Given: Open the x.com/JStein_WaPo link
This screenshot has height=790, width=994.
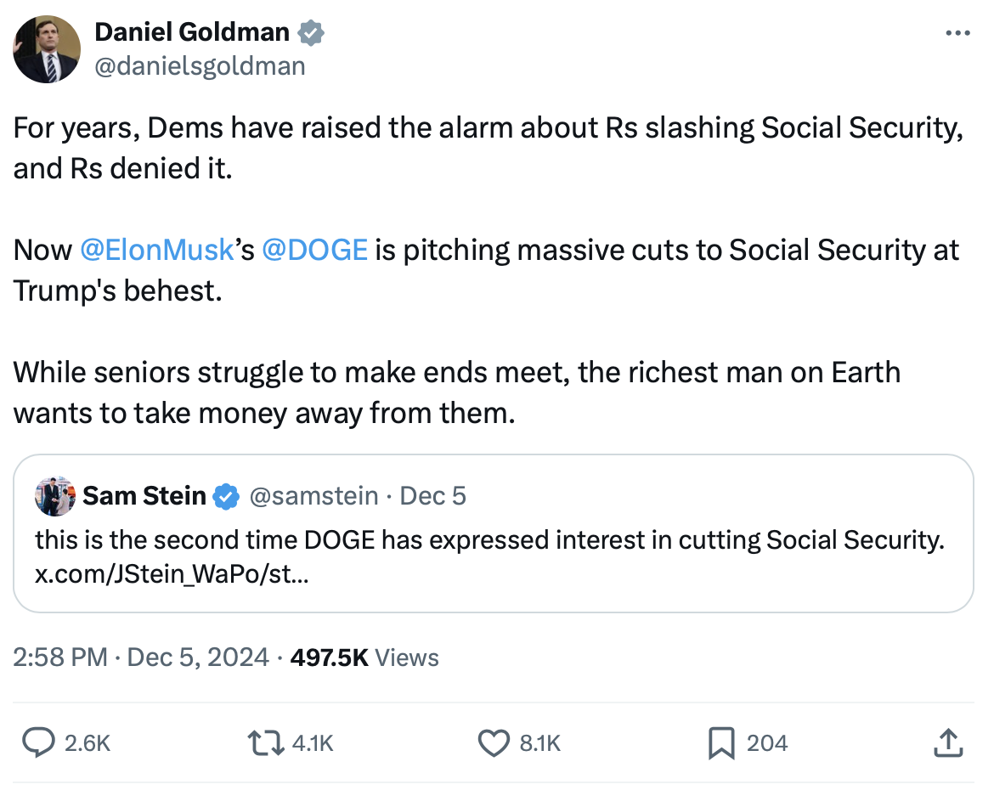Looking at the screenshot, I should 172,575.
